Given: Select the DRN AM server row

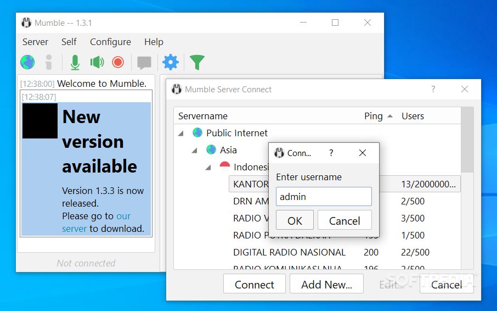Looking at the screenshot, I should pyautogui.click(x=344, y=201).
